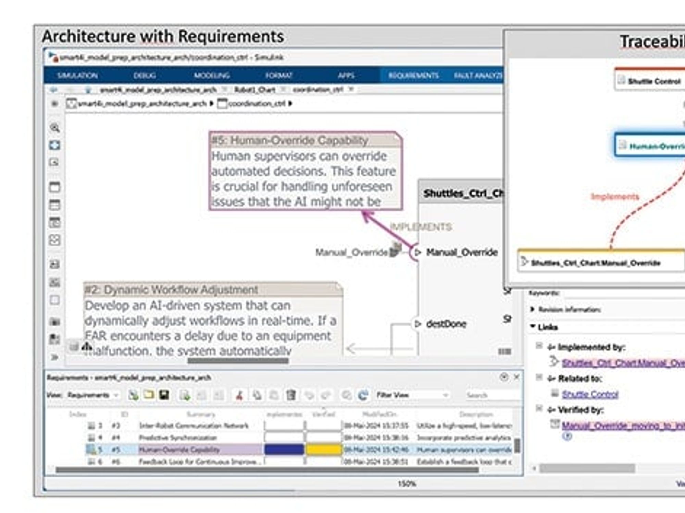Open the View Requirements dropdown
This screenshot has width=685, height=513.
[93, 395]
